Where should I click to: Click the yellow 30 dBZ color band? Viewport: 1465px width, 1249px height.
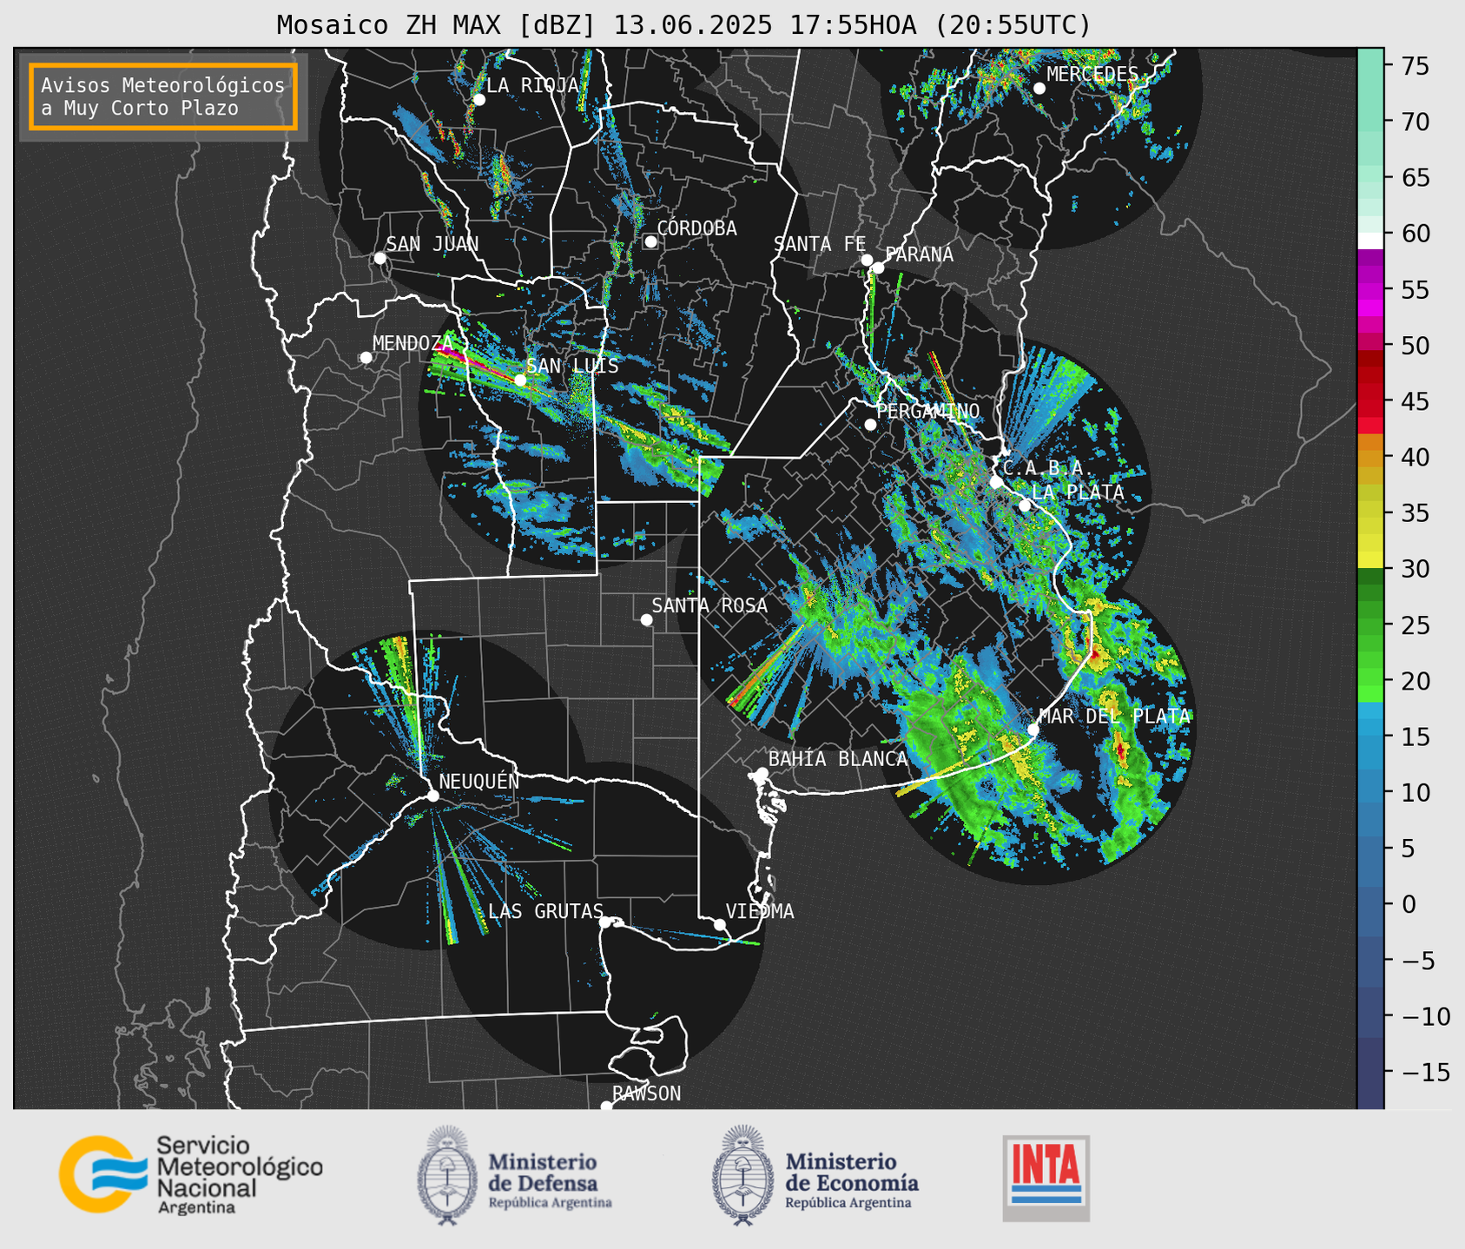(x=1370, y=560)
